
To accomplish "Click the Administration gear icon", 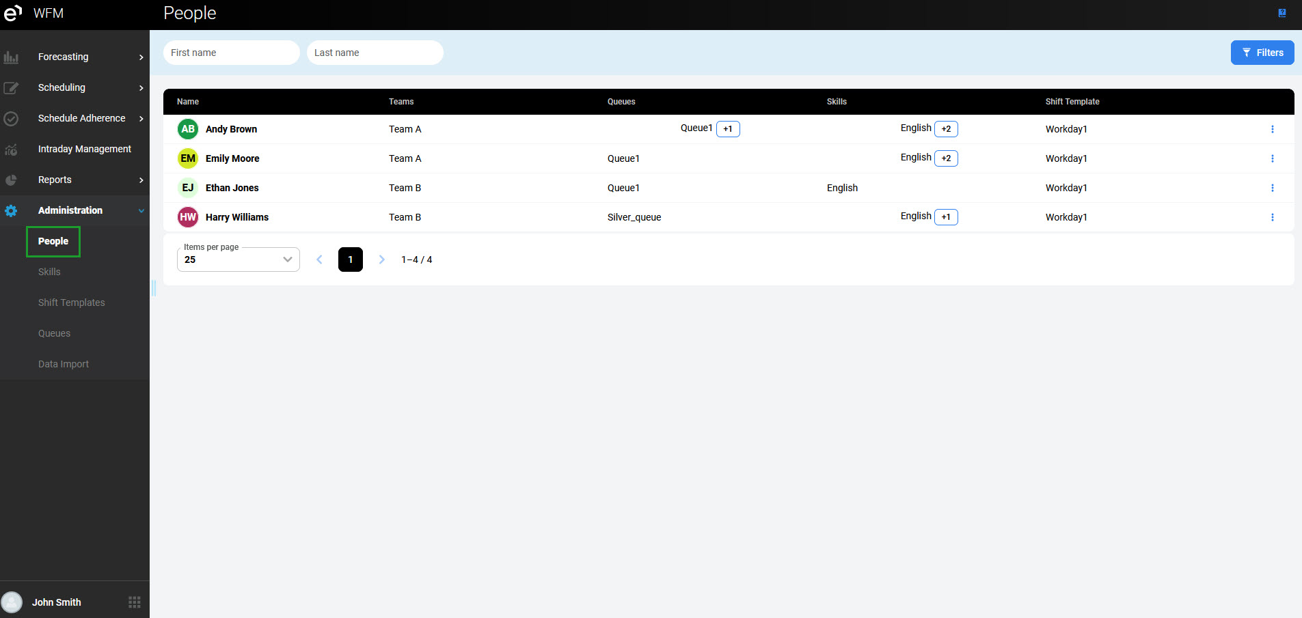I will pos(11,211).
